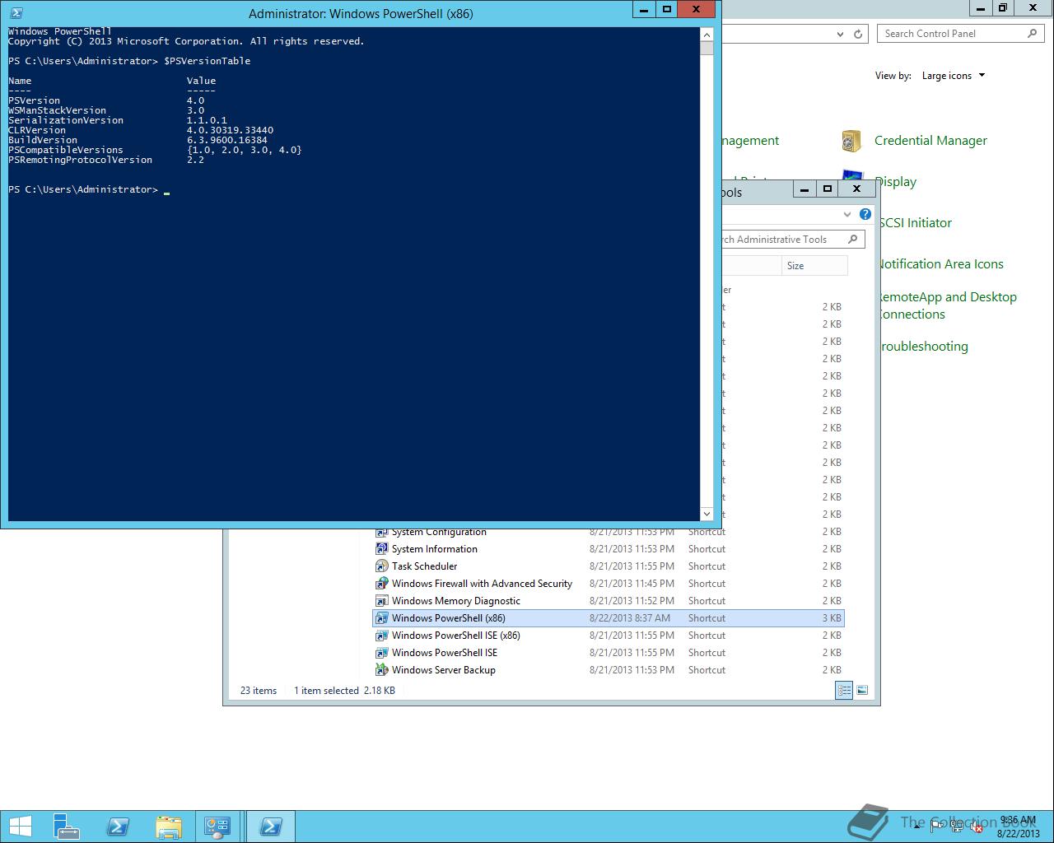Open the Control Panel address bar dropdown
This screenshot has height=843, width=1054.
(839, 34)
